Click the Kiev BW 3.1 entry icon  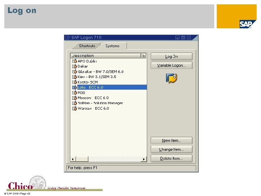click(x=74, y=77)
